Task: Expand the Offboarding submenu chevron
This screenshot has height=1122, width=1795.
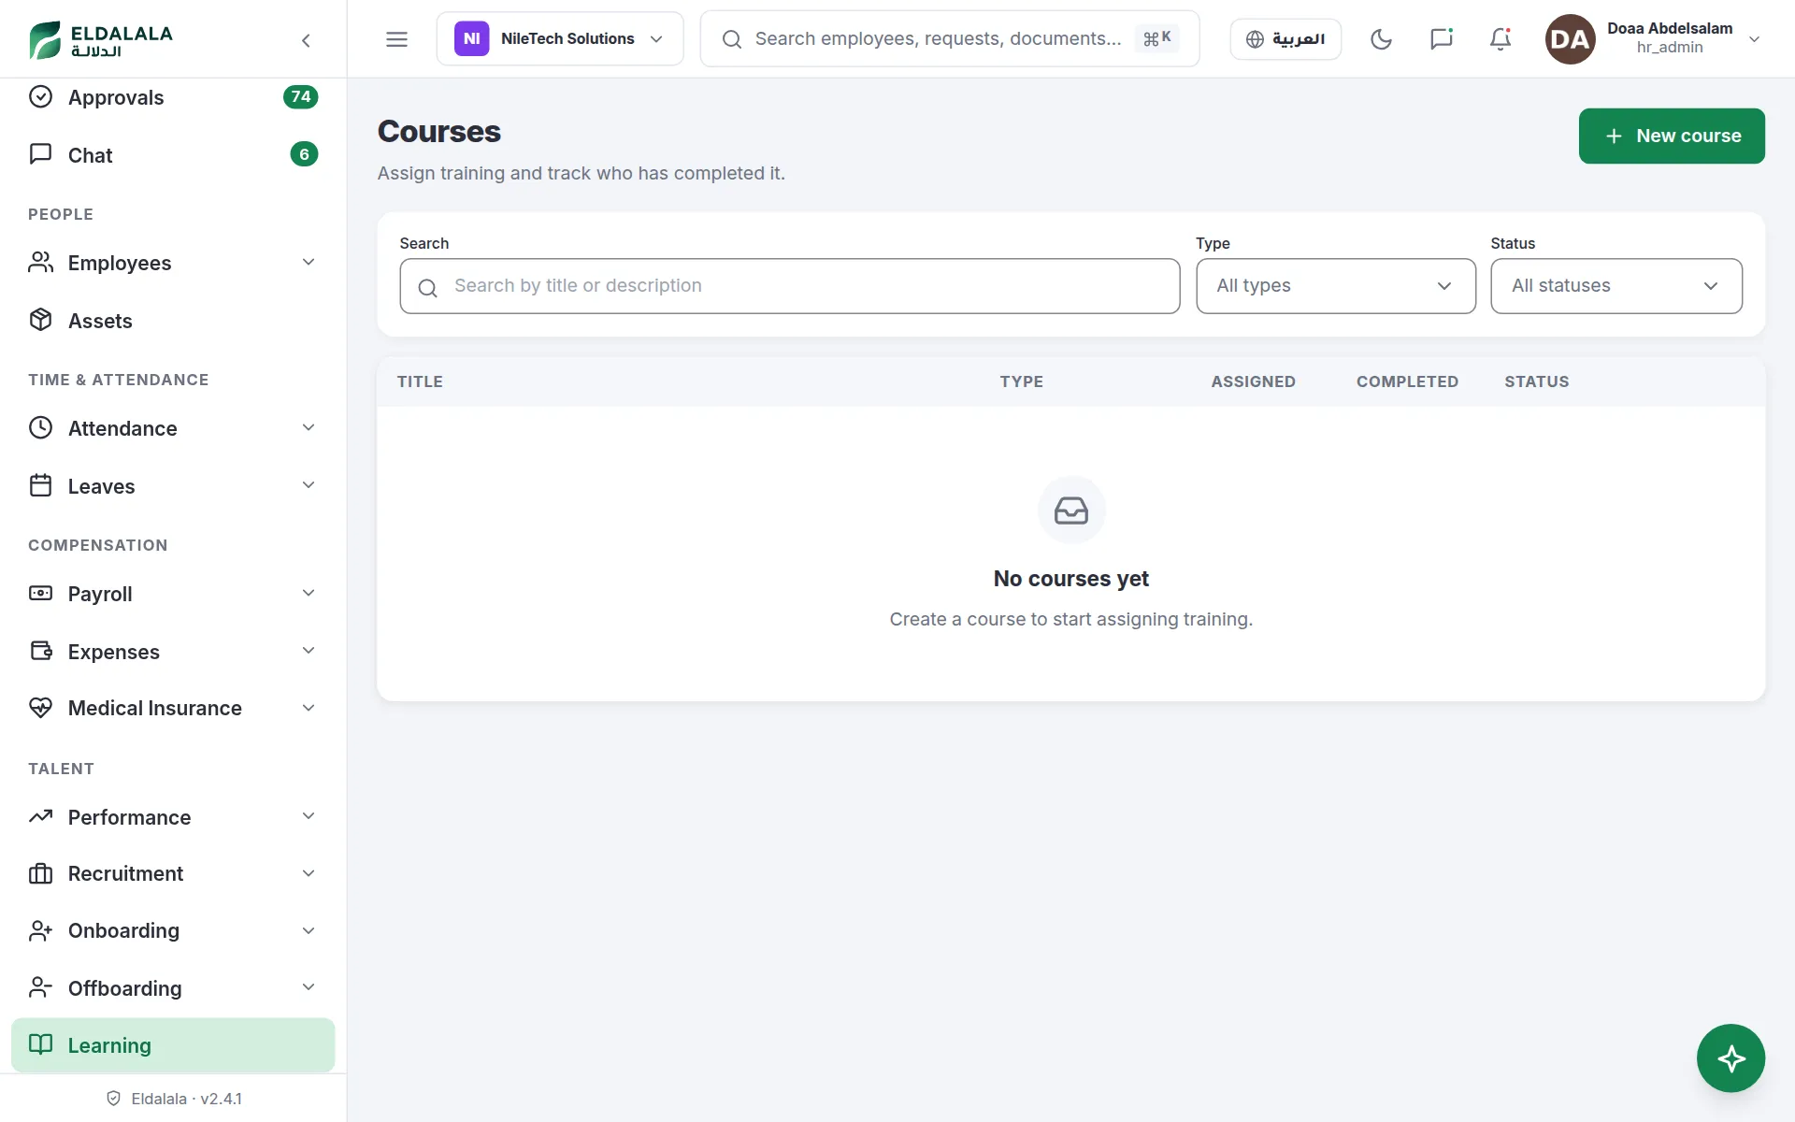Action: [x=309, y=987]
